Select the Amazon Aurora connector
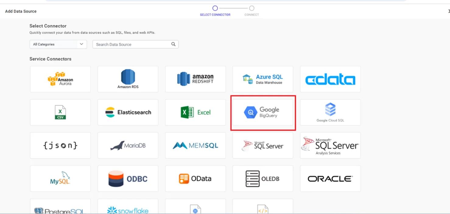The image size is (450, 214). 60,79
